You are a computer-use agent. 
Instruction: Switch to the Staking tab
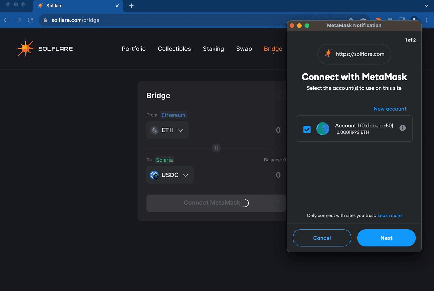pyautogui.click(x=213, y=49)
